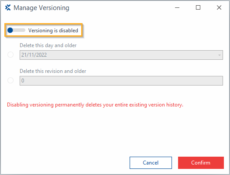This screenshot has height=175, width=230.
Task: Expand the date picker dropdown arrow
Action: 219,55
